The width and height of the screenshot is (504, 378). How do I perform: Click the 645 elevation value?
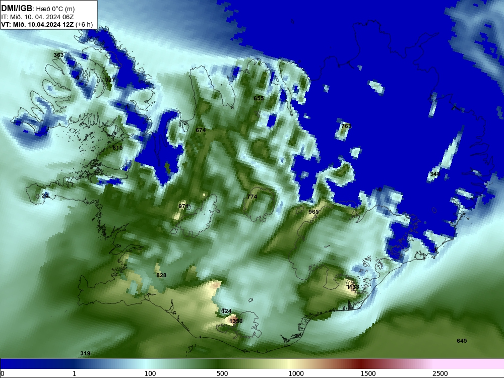point(462,341)
